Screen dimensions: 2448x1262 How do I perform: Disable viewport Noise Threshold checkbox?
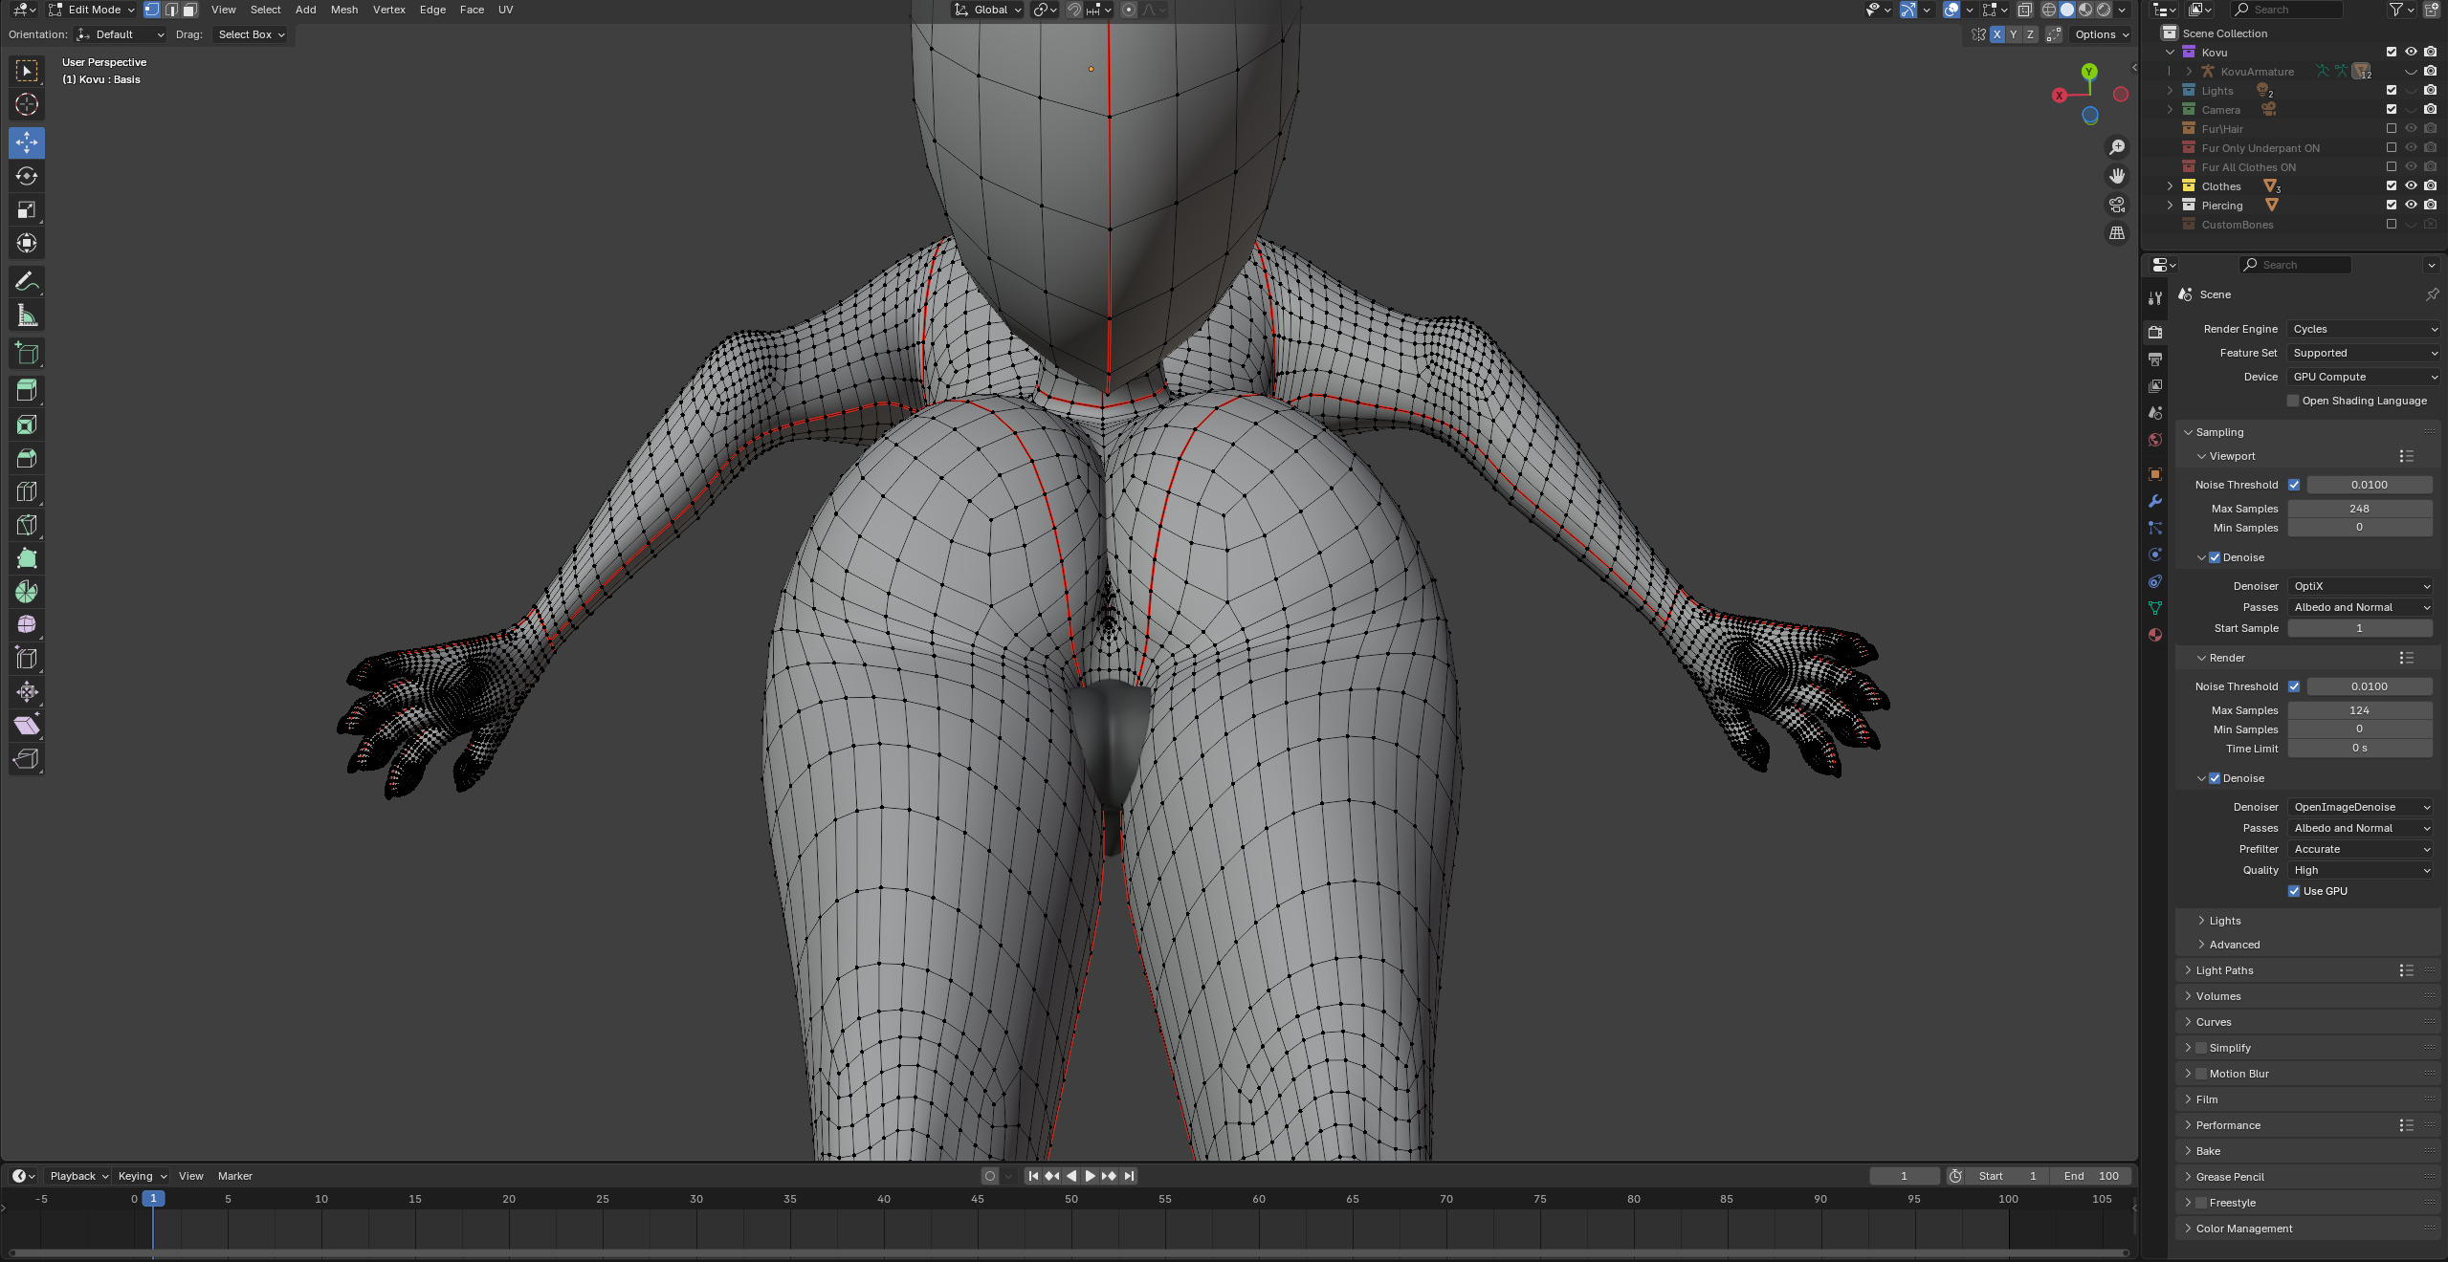click(2294, 485)
